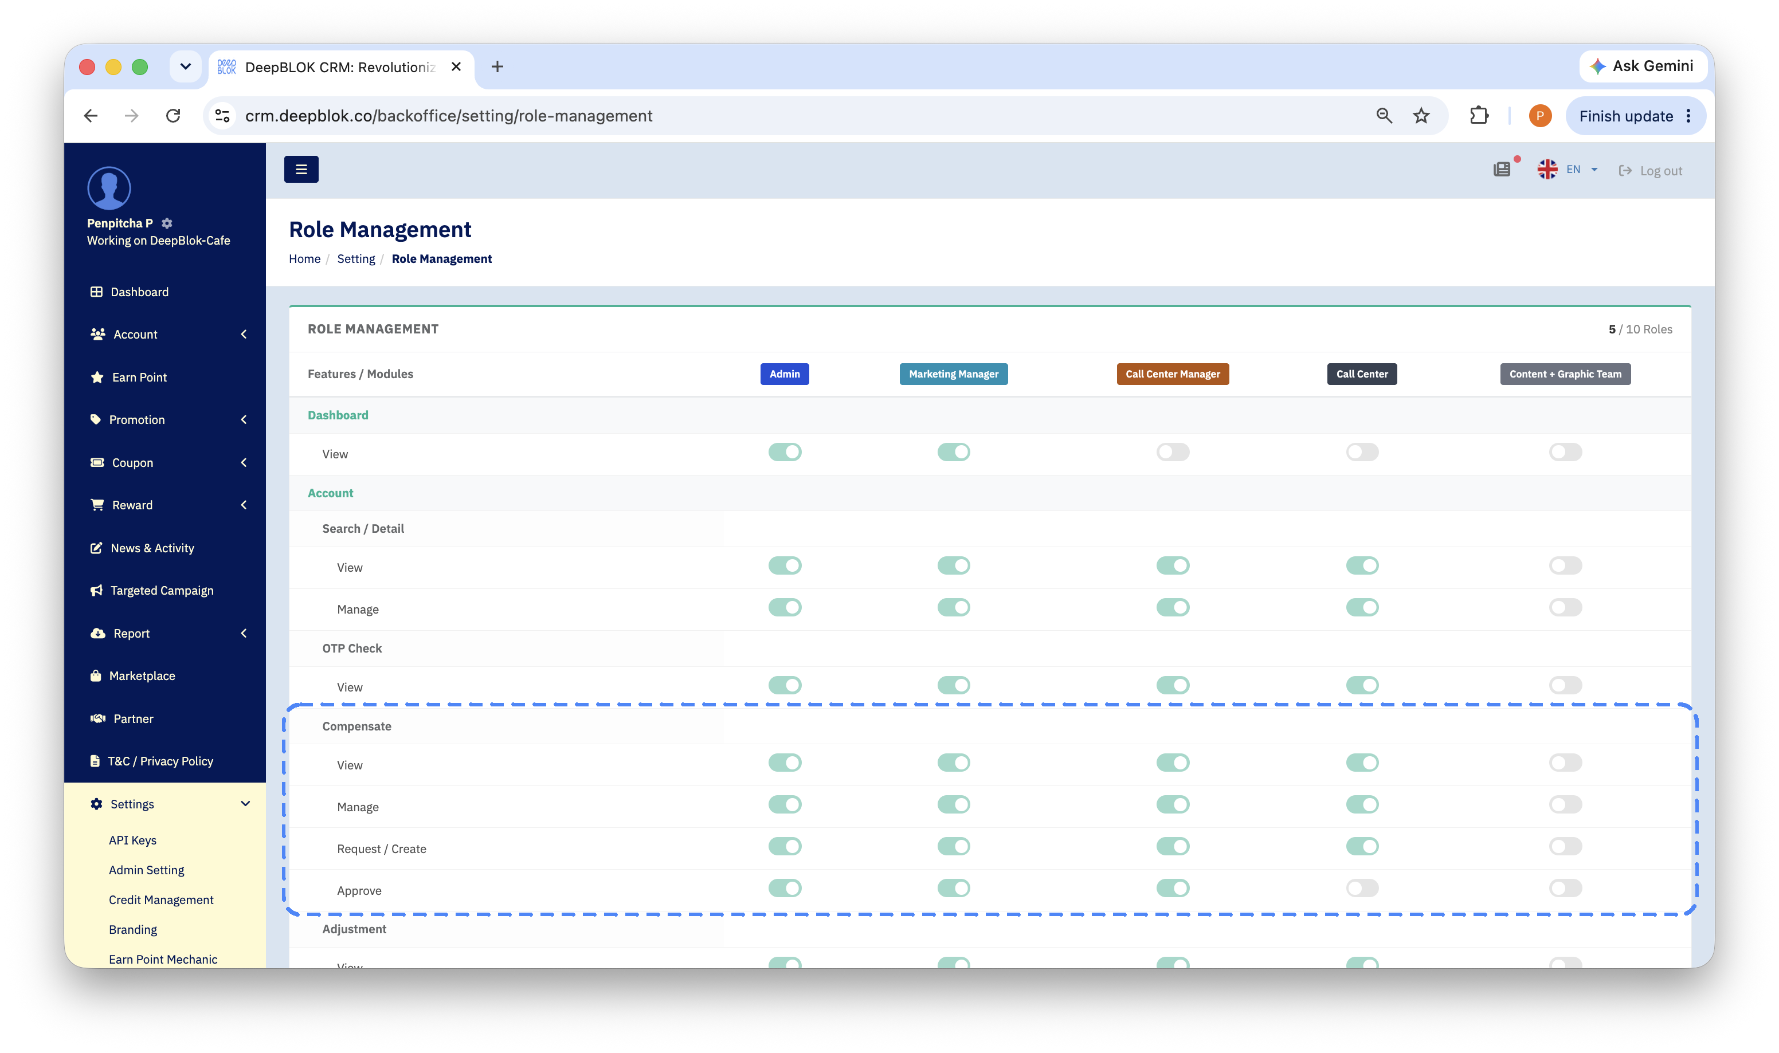Open the site information icon in address bar

click(223, 116)
